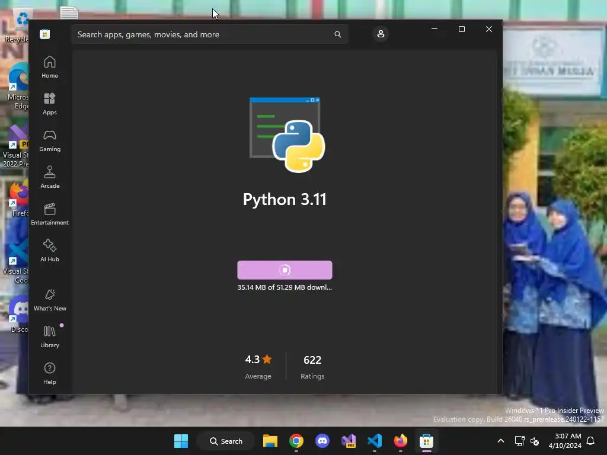
Task: Click the Microsoft Store logo icon
Action: click(44, 34)
